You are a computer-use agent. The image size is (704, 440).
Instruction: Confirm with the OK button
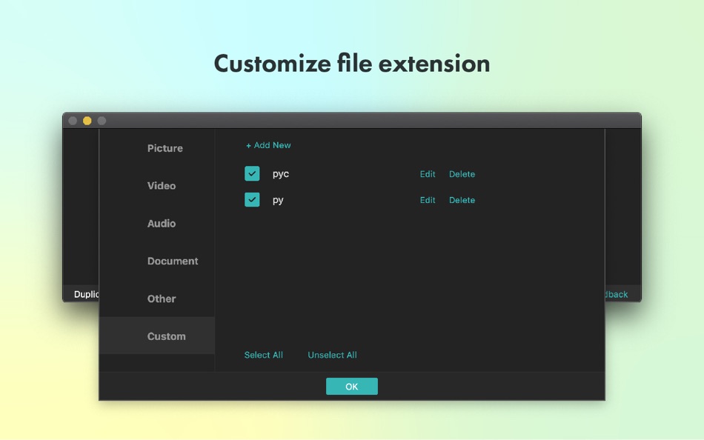[x=351, y=386]
